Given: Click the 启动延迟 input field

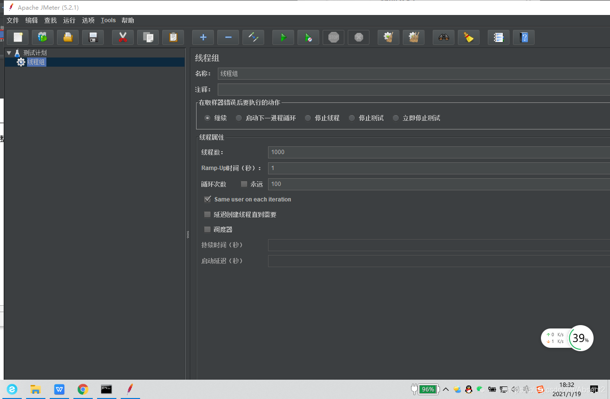Looking at the screenshot, I should pyautogui.click(x=439, y=261).
